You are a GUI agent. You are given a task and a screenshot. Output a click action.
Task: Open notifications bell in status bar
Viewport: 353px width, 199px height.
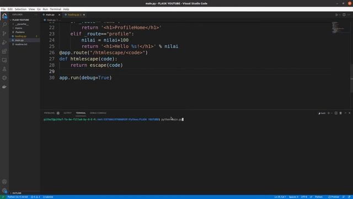pos(349,197)
